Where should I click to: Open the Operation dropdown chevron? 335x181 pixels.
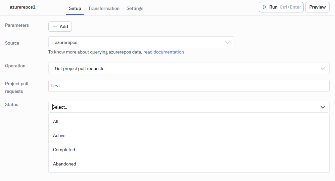(323, 68)
